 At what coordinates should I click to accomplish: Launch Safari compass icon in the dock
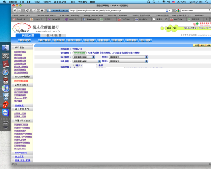(6, 72)
